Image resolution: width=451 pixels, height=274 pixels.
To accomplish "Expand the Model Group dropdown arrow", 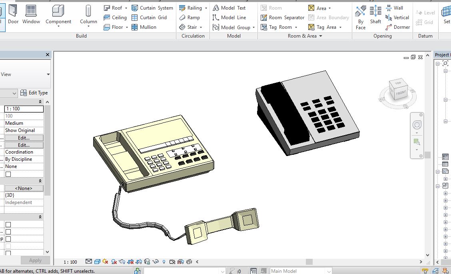I will [x=254, y=28].
